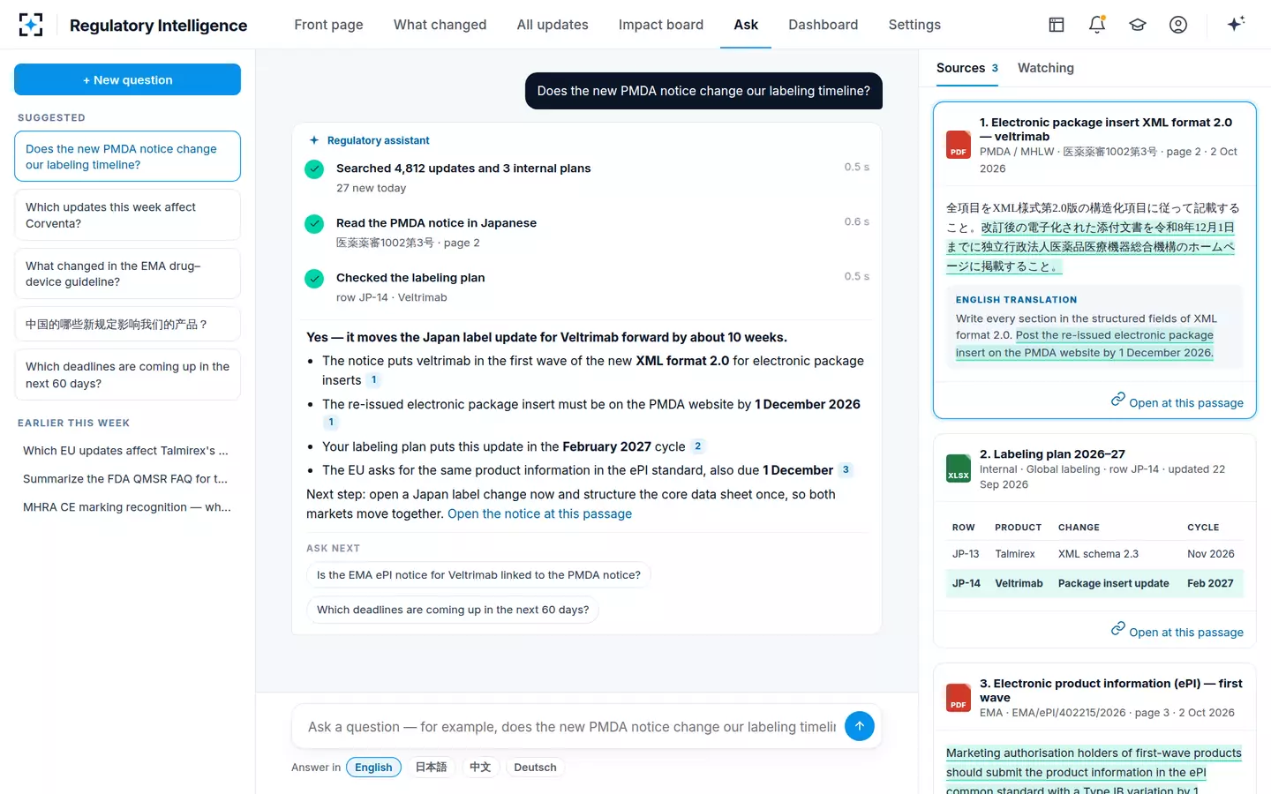Image resolution: width=1271 pixels, height=794 pixels.
Task: Send question with the arrow button
Action: tap(860, 726)
